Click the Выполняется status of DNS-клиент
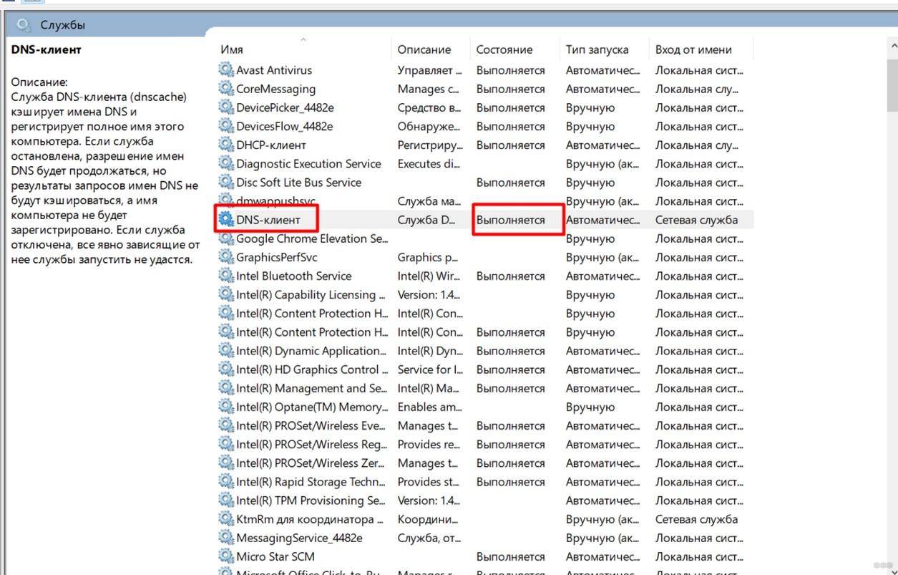898x575 pixels. point(511,220)
